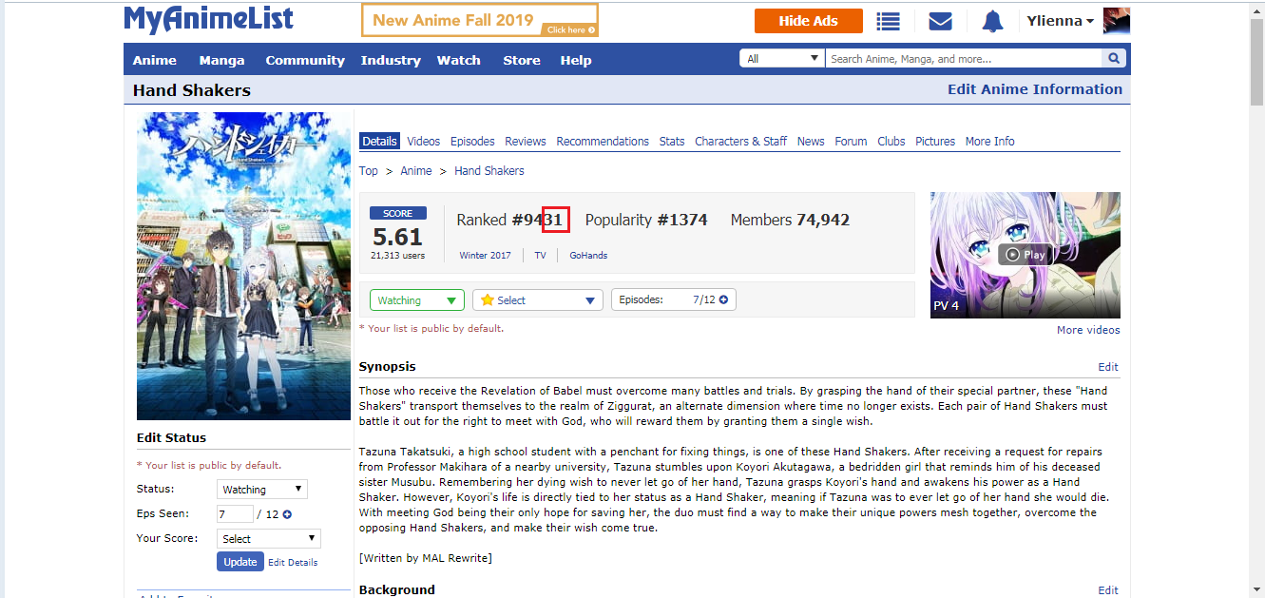Screen dimensions: 1265x598
Task: Click the Top breadcrumb link
Action: pos(369,171)
